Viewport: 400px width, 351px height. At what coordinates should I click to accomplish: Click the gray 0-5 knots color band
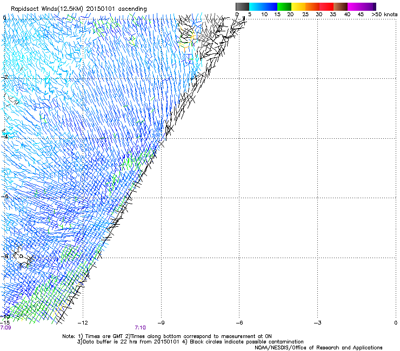click(242, 6)
